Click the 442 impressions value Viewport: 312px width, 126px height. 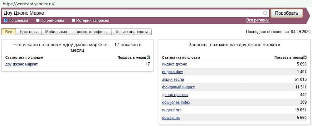(x=304, y=95)
